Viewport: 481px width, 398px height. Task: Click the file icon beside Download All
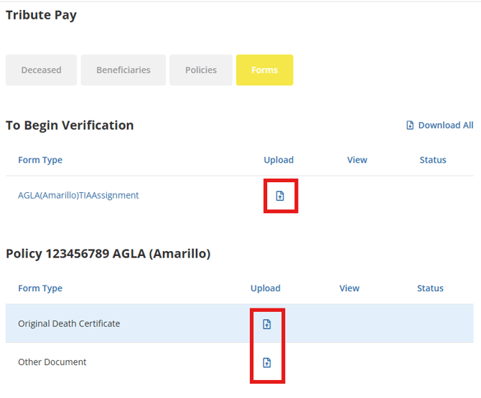410,125
